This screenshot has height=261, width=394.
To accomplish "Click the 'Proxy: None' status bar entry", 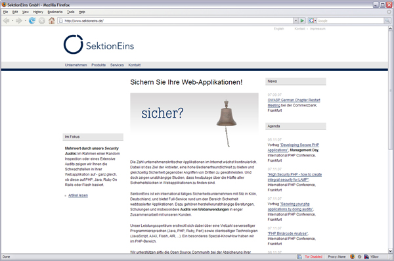I will [x=337, y=256].
